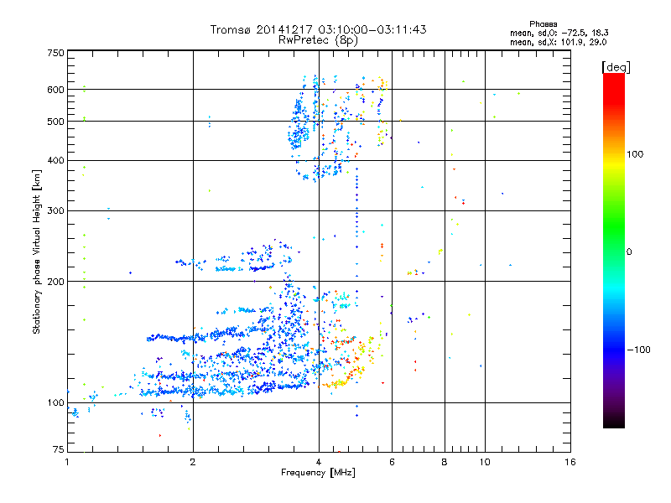
Task: Click the height-axis tick label "100" km
Action: coord(55,403)
